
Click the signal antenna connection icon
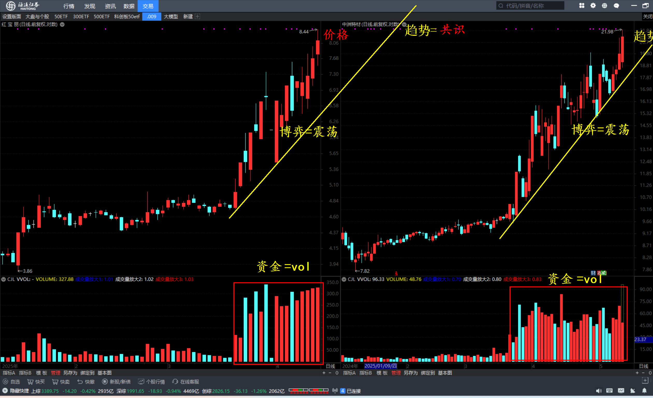point(335,390)
